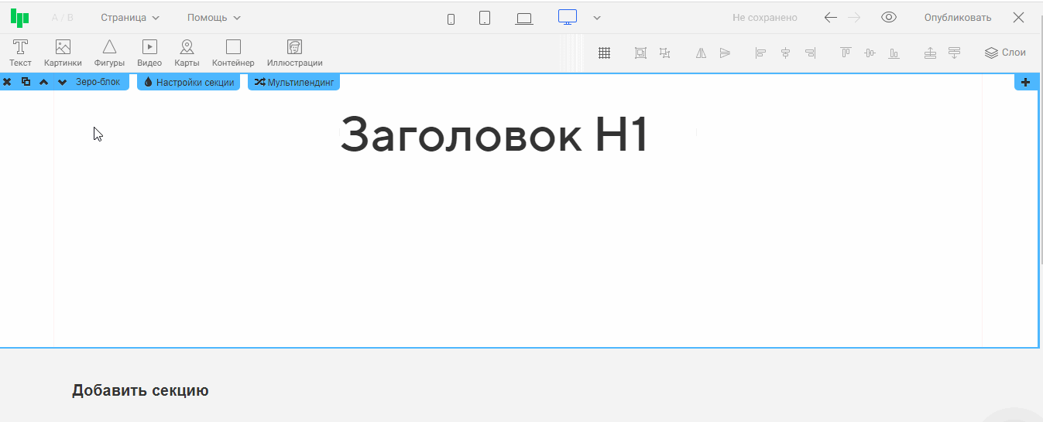The height and width of the screenshot is (422, 1043).
Task: Open Настройки секции tab
Action: [189, 82]
